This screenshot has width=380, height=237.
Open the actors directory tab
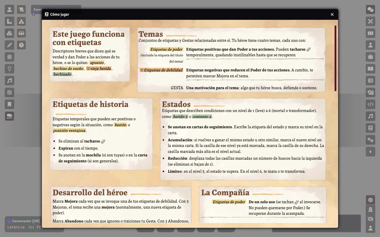(370, 45)
